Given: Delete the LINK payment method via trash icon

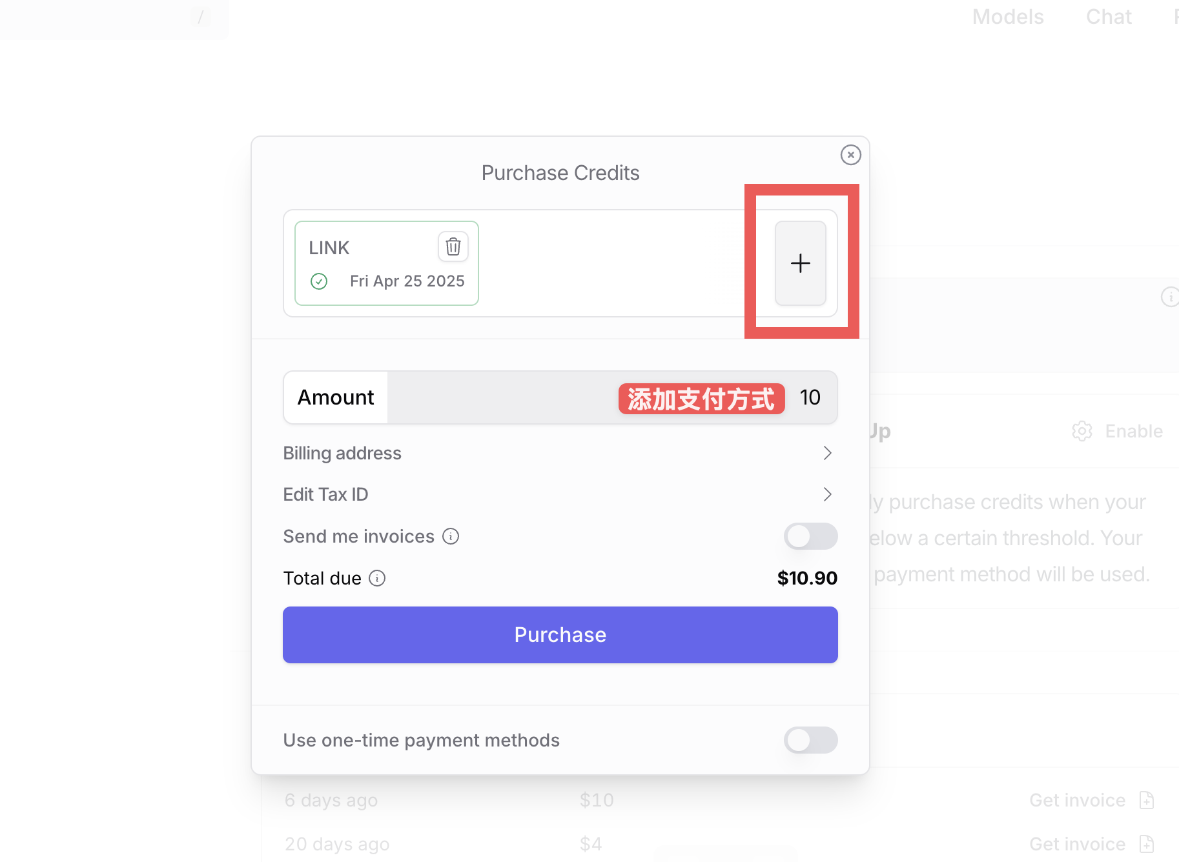Looking at the screenshot, I should pyautogui.click(x=453, y=246).
